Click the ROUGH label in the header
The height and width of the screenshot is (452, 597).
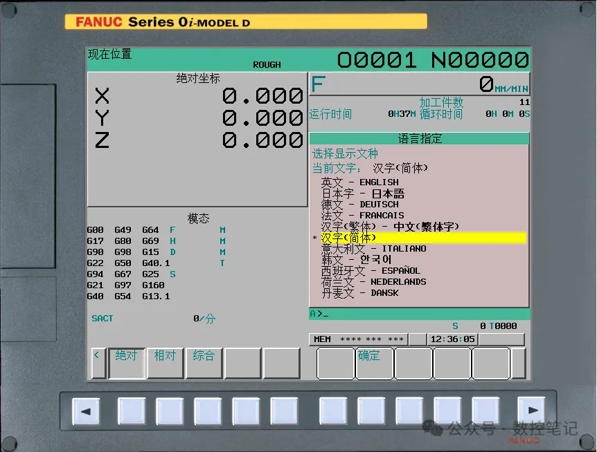coord(267,65)
